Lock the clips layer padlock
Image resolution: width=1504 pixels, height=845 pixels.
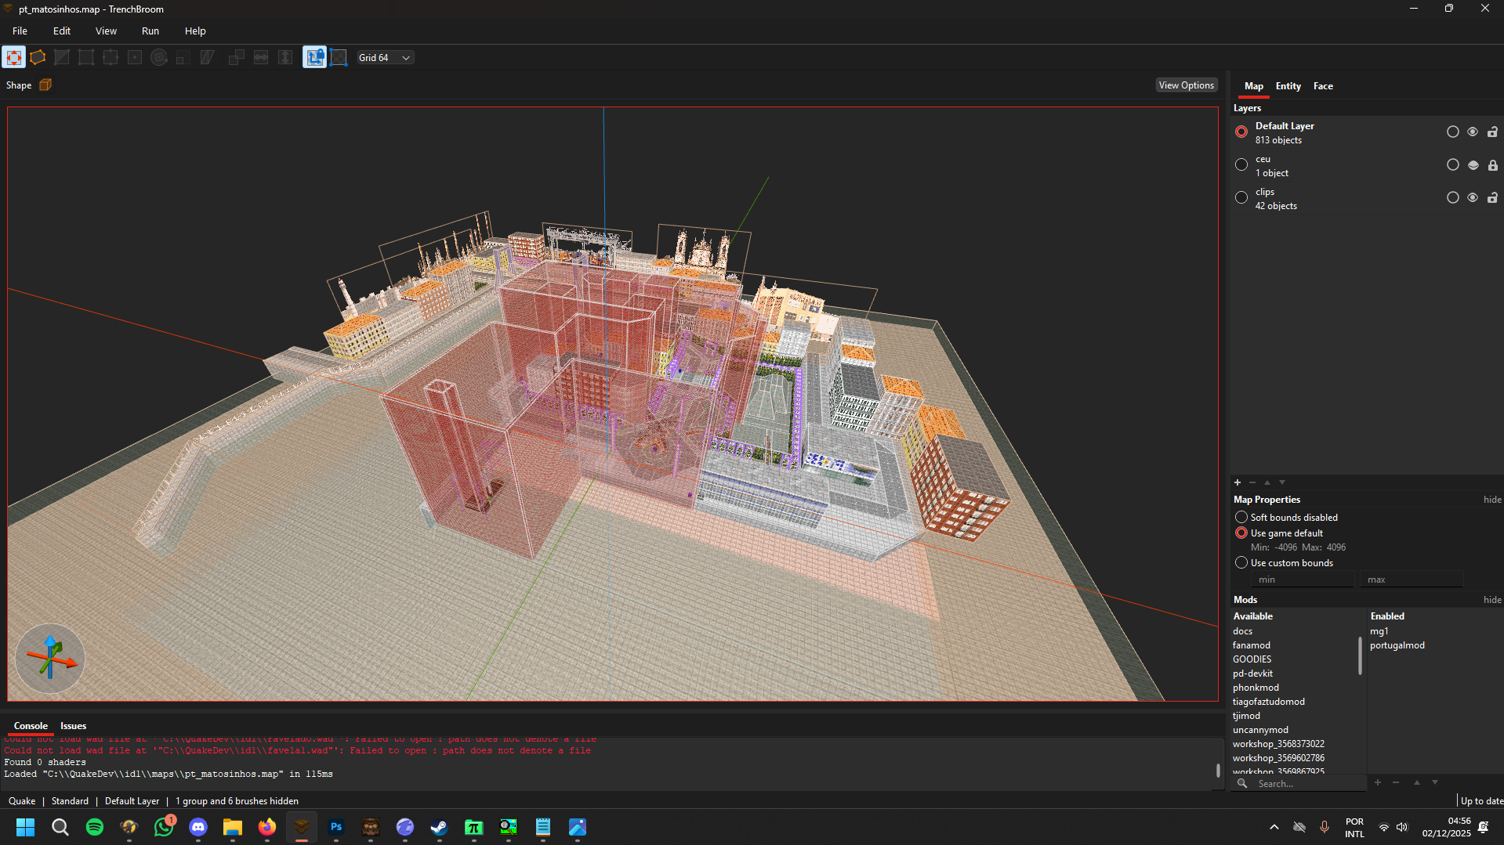1492,198
